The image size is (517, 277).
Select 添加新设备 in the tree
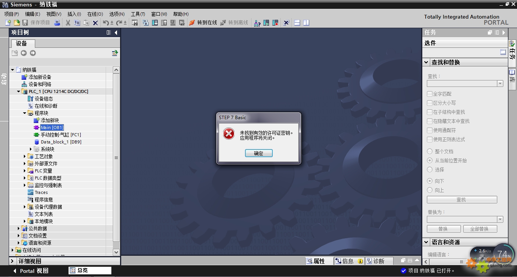point(40,77)
